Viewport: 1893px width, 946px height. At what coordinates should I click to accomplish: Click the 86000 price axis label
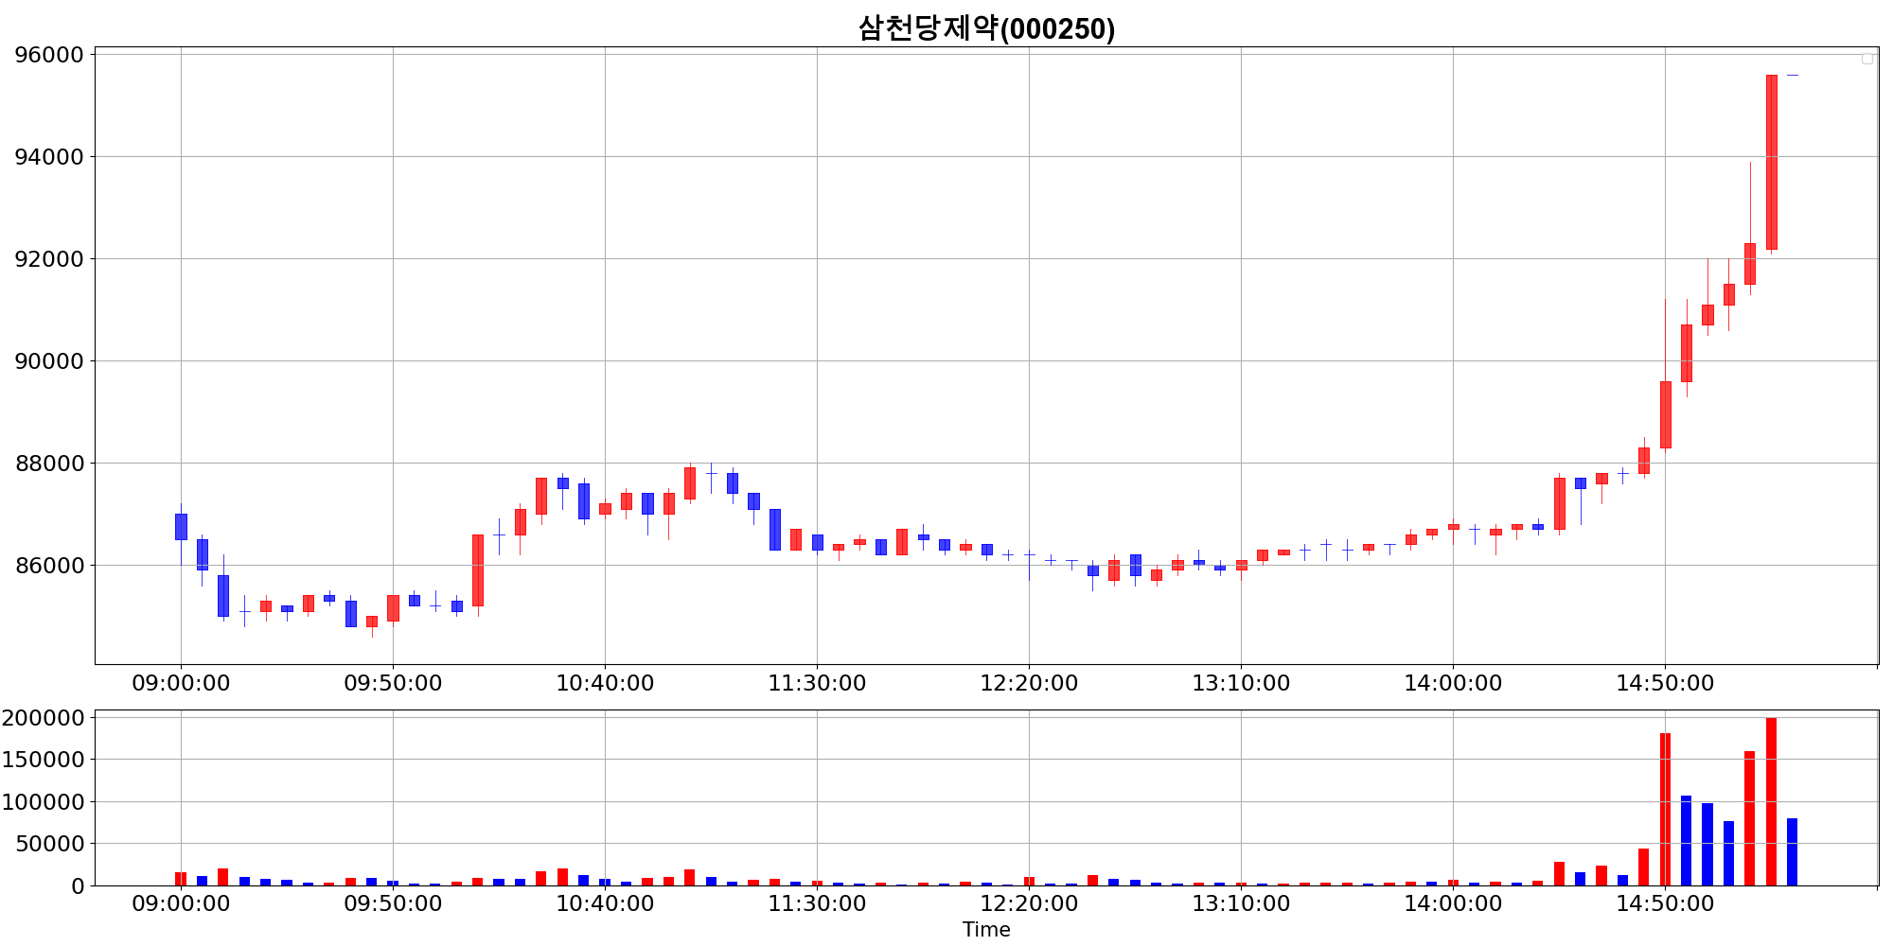tap(49, 566)
